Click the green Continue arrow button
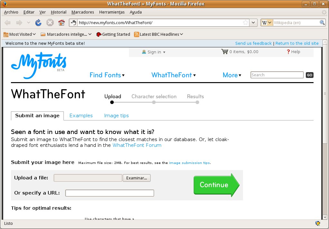329x229 pixels. pos(217,185)
